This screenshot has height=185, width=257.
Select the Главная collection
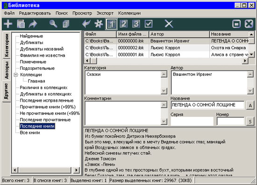(x=36, y=81)
